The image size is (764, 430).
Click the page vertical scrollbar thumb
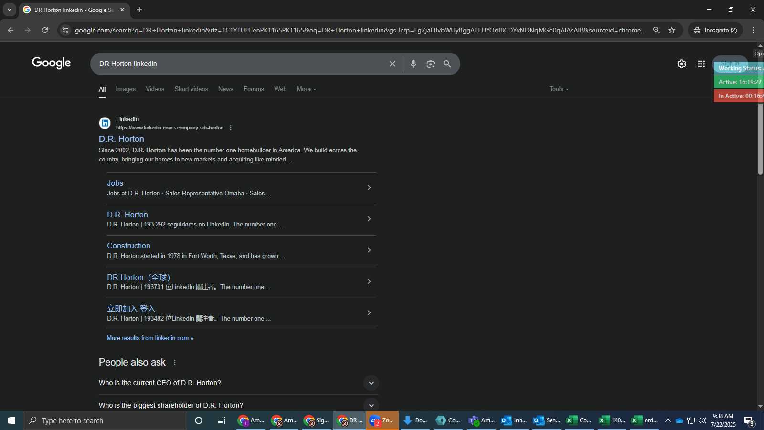pyautogui.click(x=760, y=139)
